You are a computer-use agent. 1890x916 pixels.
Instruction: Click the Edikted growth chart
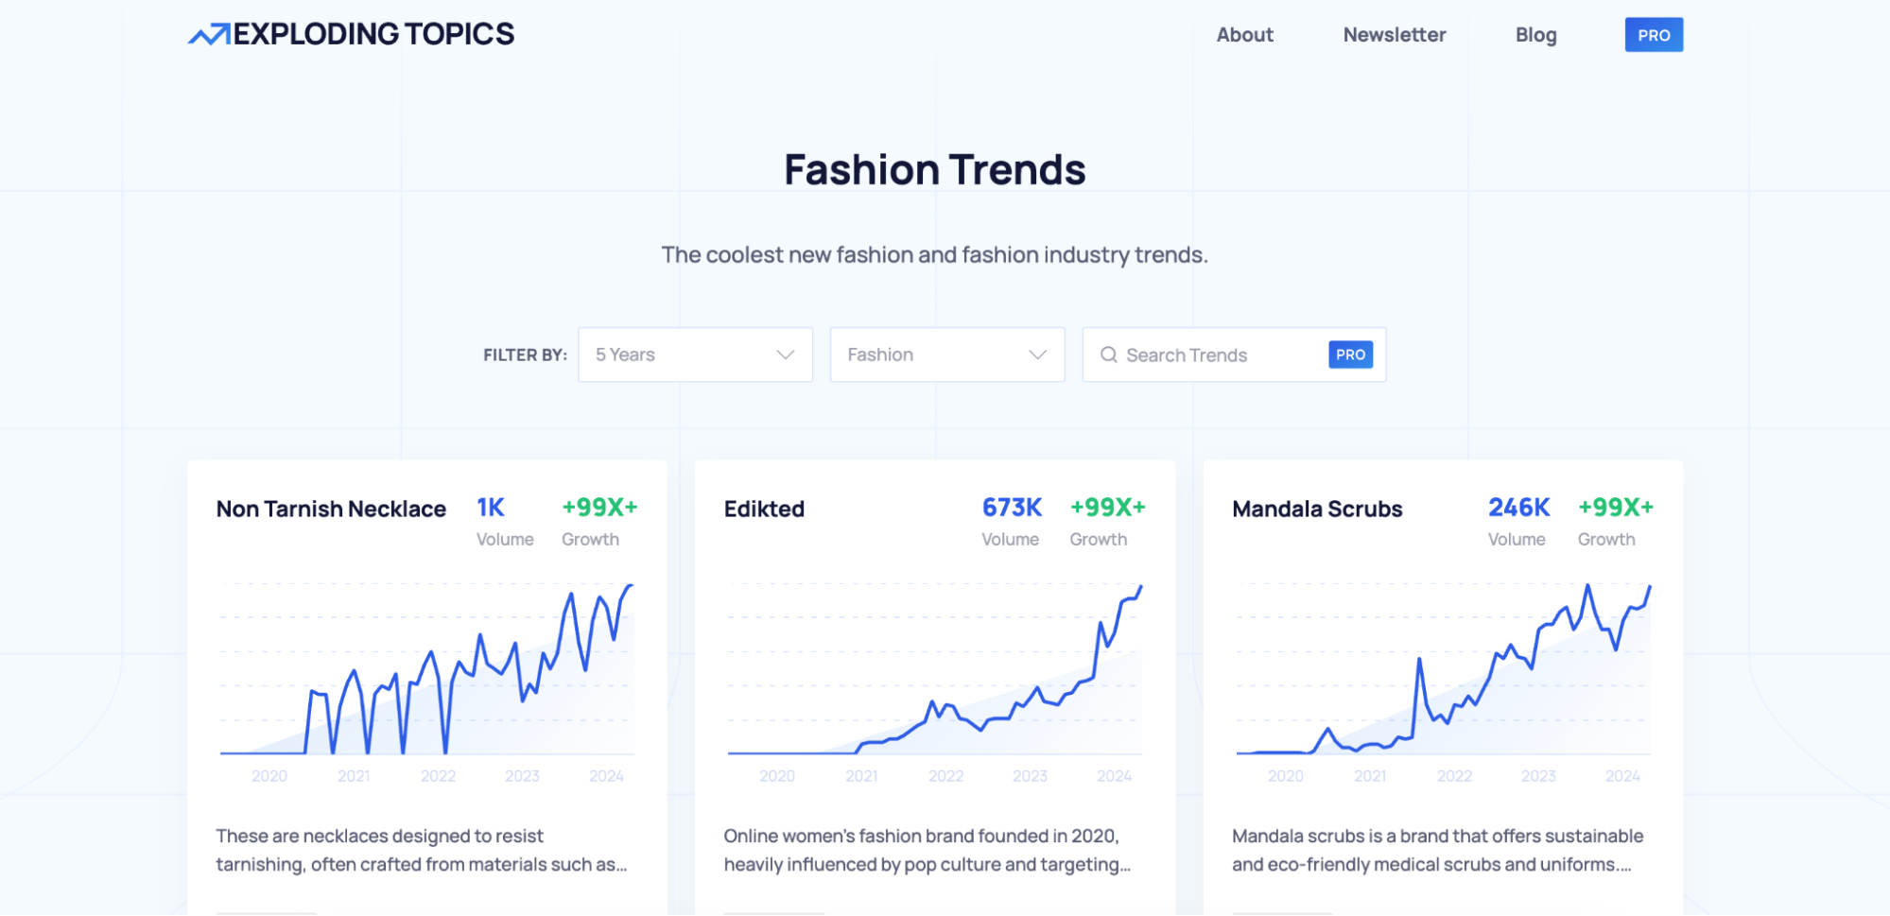[x=934, y=681]
